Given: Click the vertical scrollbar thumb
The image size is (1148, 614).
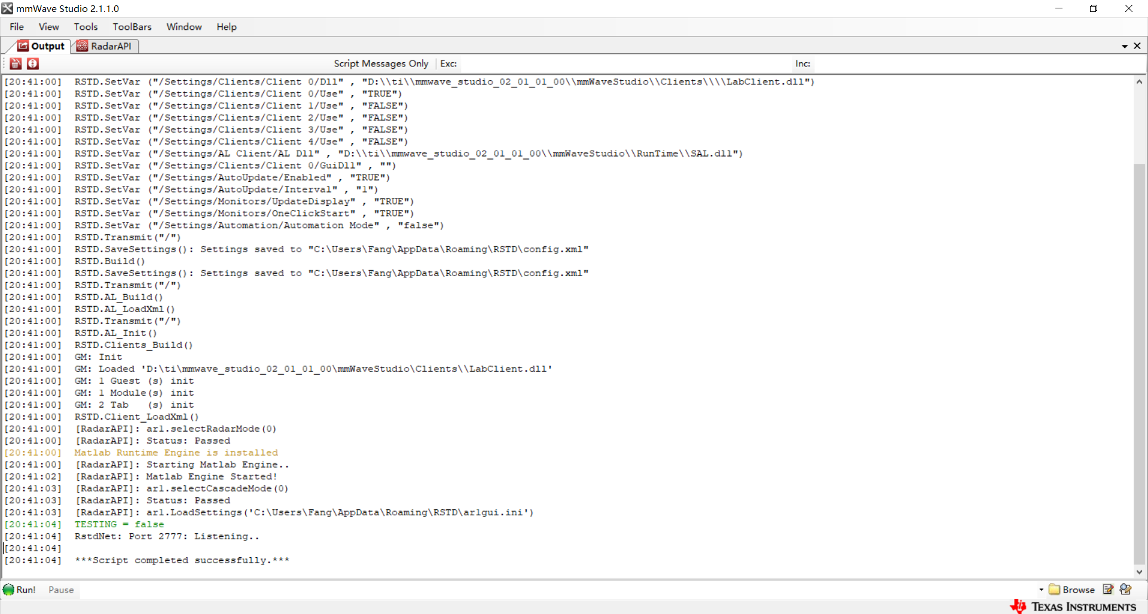Looking at the screenshot, I should click(x=1139, y=363).
